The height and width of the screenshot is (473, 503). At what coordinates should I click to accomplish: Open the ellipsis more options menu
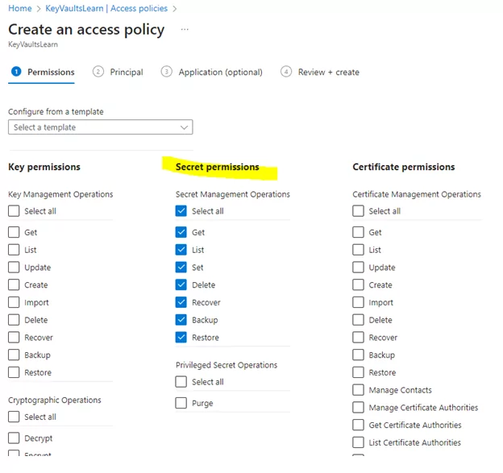point(185,30)
